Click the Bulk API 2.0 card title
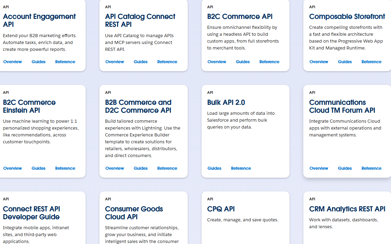Viewport: 391px width, 244px height. click(x=226, y=102)
